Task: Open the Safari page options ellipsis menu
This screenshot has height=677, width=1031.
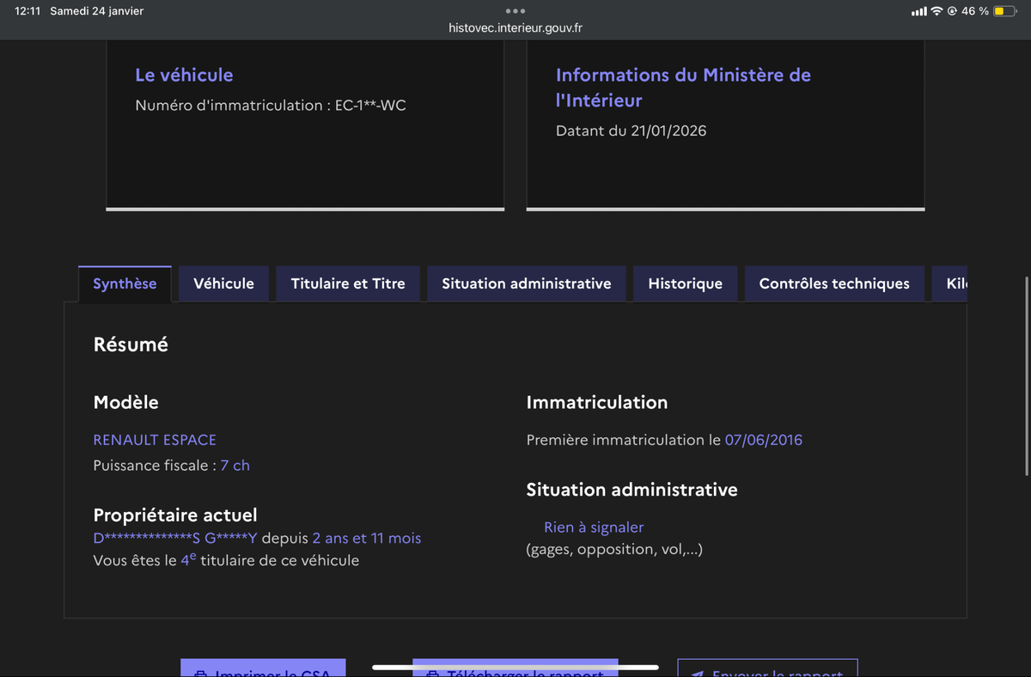Action: [x=515, y=11]
